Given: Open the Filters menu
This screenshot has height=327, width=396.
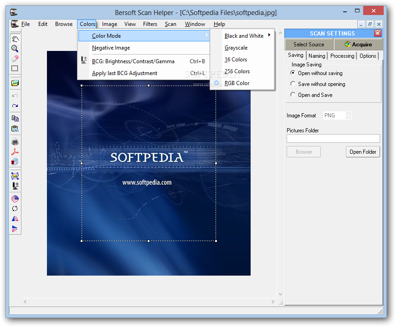Looking at the screenshot, I should (x=150, y=24).
